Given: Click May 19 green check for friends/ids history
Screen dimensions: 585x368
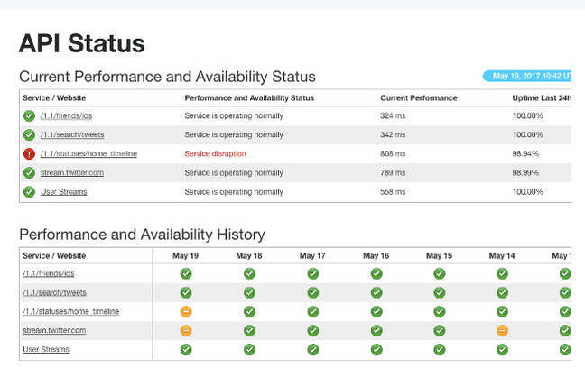Looking at the screenshot, I should click(x=186, y=273).
